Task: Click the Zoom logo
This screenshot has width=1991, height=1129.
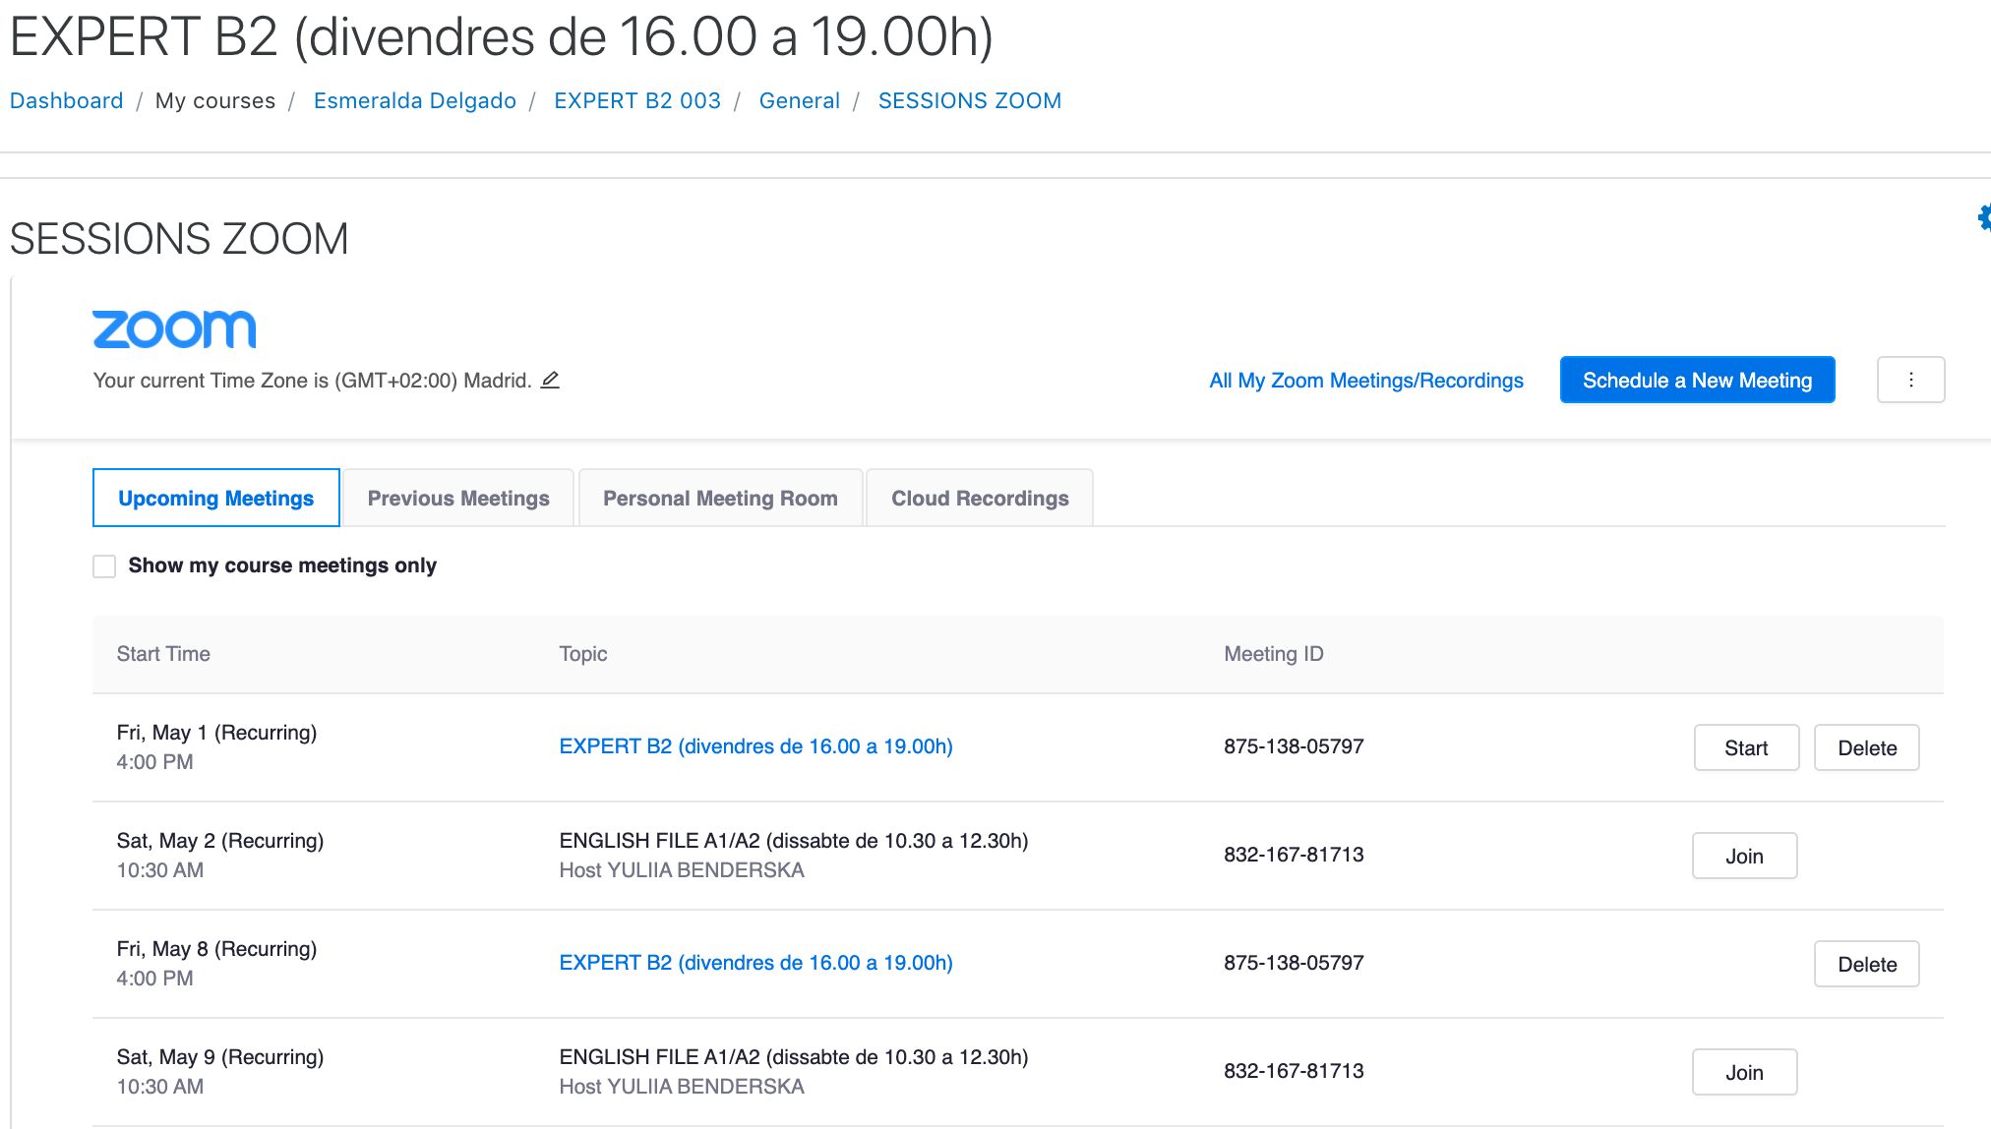Action: point(174,329)
